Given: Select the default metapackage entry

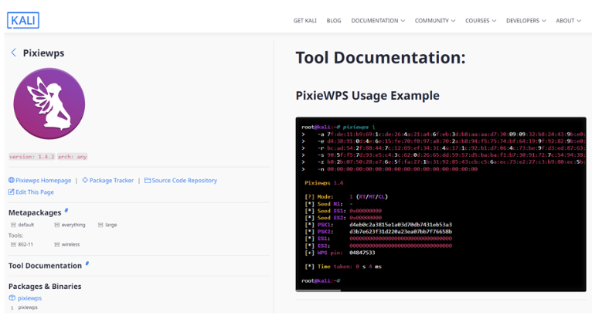Looking at the screenshot, I should [26, 225].
